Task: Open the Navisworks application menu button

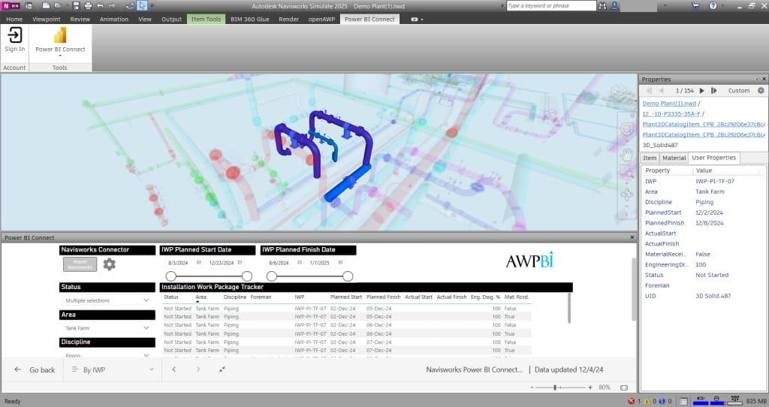Action: point(11,6)
